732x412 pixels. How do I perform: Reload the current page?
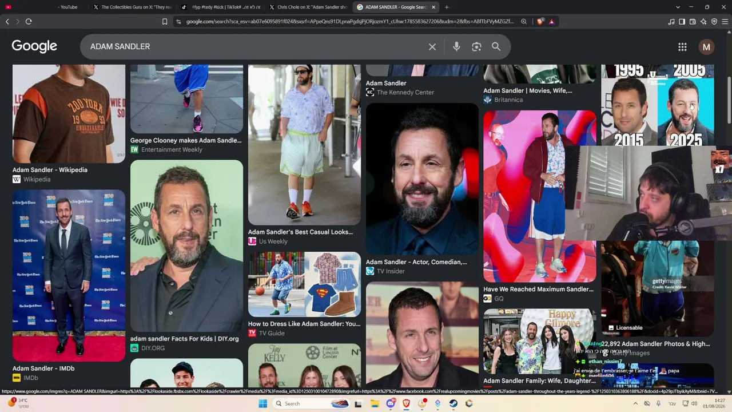pyautogui.click(x=29, y=22)
